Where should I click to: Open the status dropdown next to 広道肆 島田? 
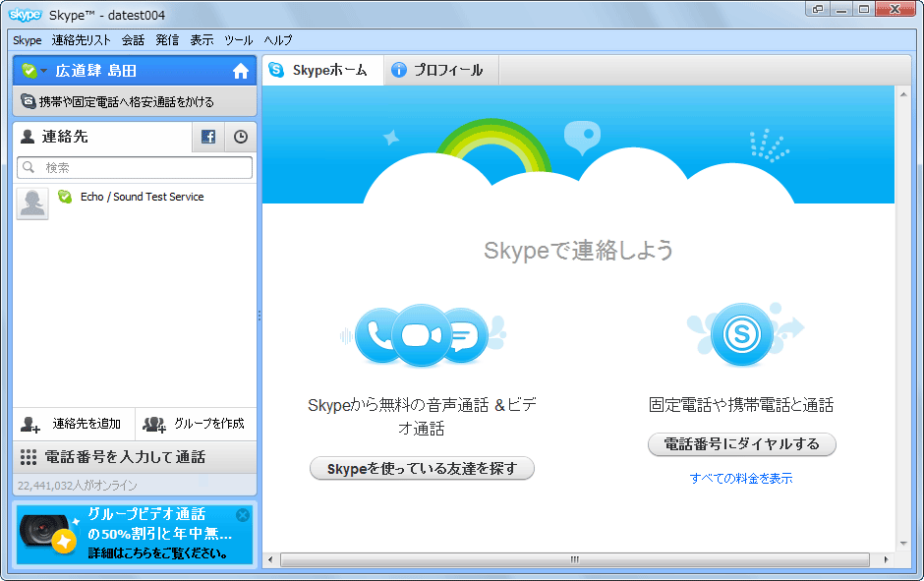(x=43, y=72)
